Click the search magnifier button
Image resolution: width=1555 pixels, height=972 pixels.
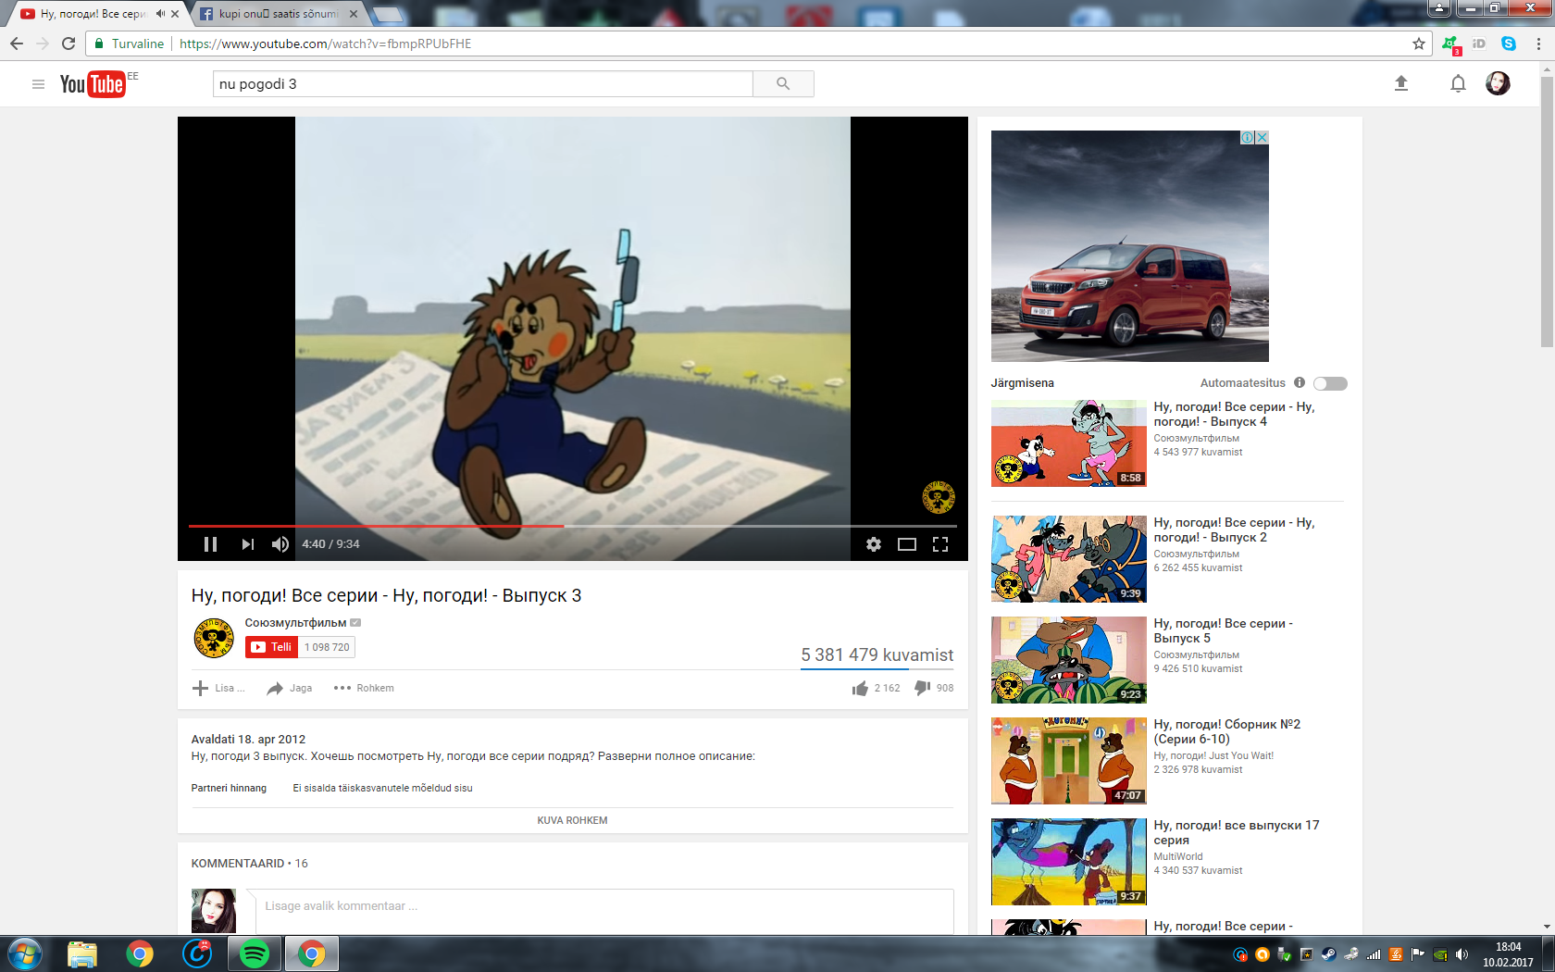point(783,84)
